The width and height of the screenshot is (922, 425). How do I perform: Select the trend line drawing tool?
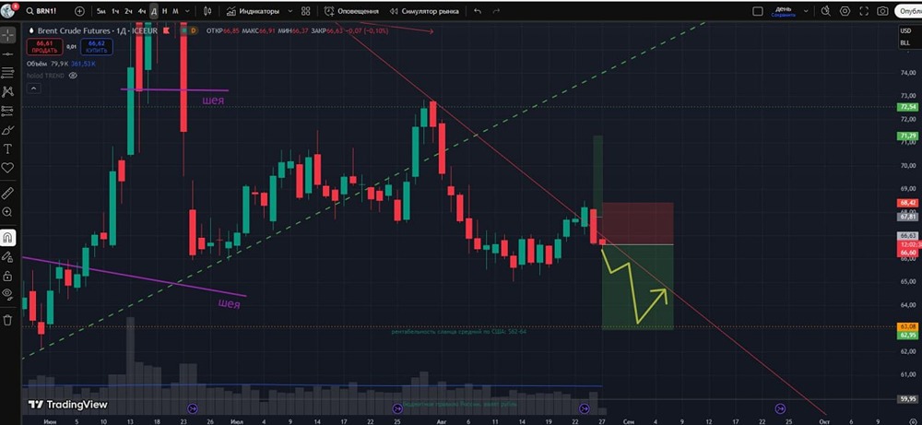[7, 54]
